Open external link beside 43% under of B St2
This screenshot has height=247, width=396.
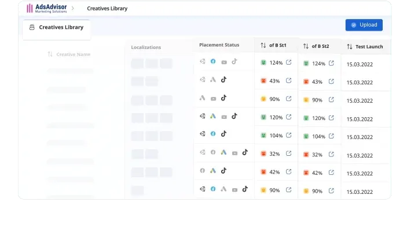click(x=331, y=81)
